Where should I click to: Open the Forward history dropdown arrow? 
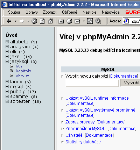coord(28,21)
